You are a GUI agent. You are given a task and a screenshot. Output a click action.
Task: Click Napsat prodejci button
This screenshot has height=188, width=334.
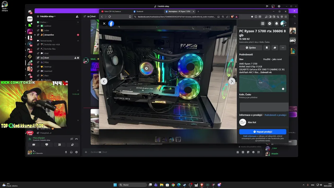point(263,132)
